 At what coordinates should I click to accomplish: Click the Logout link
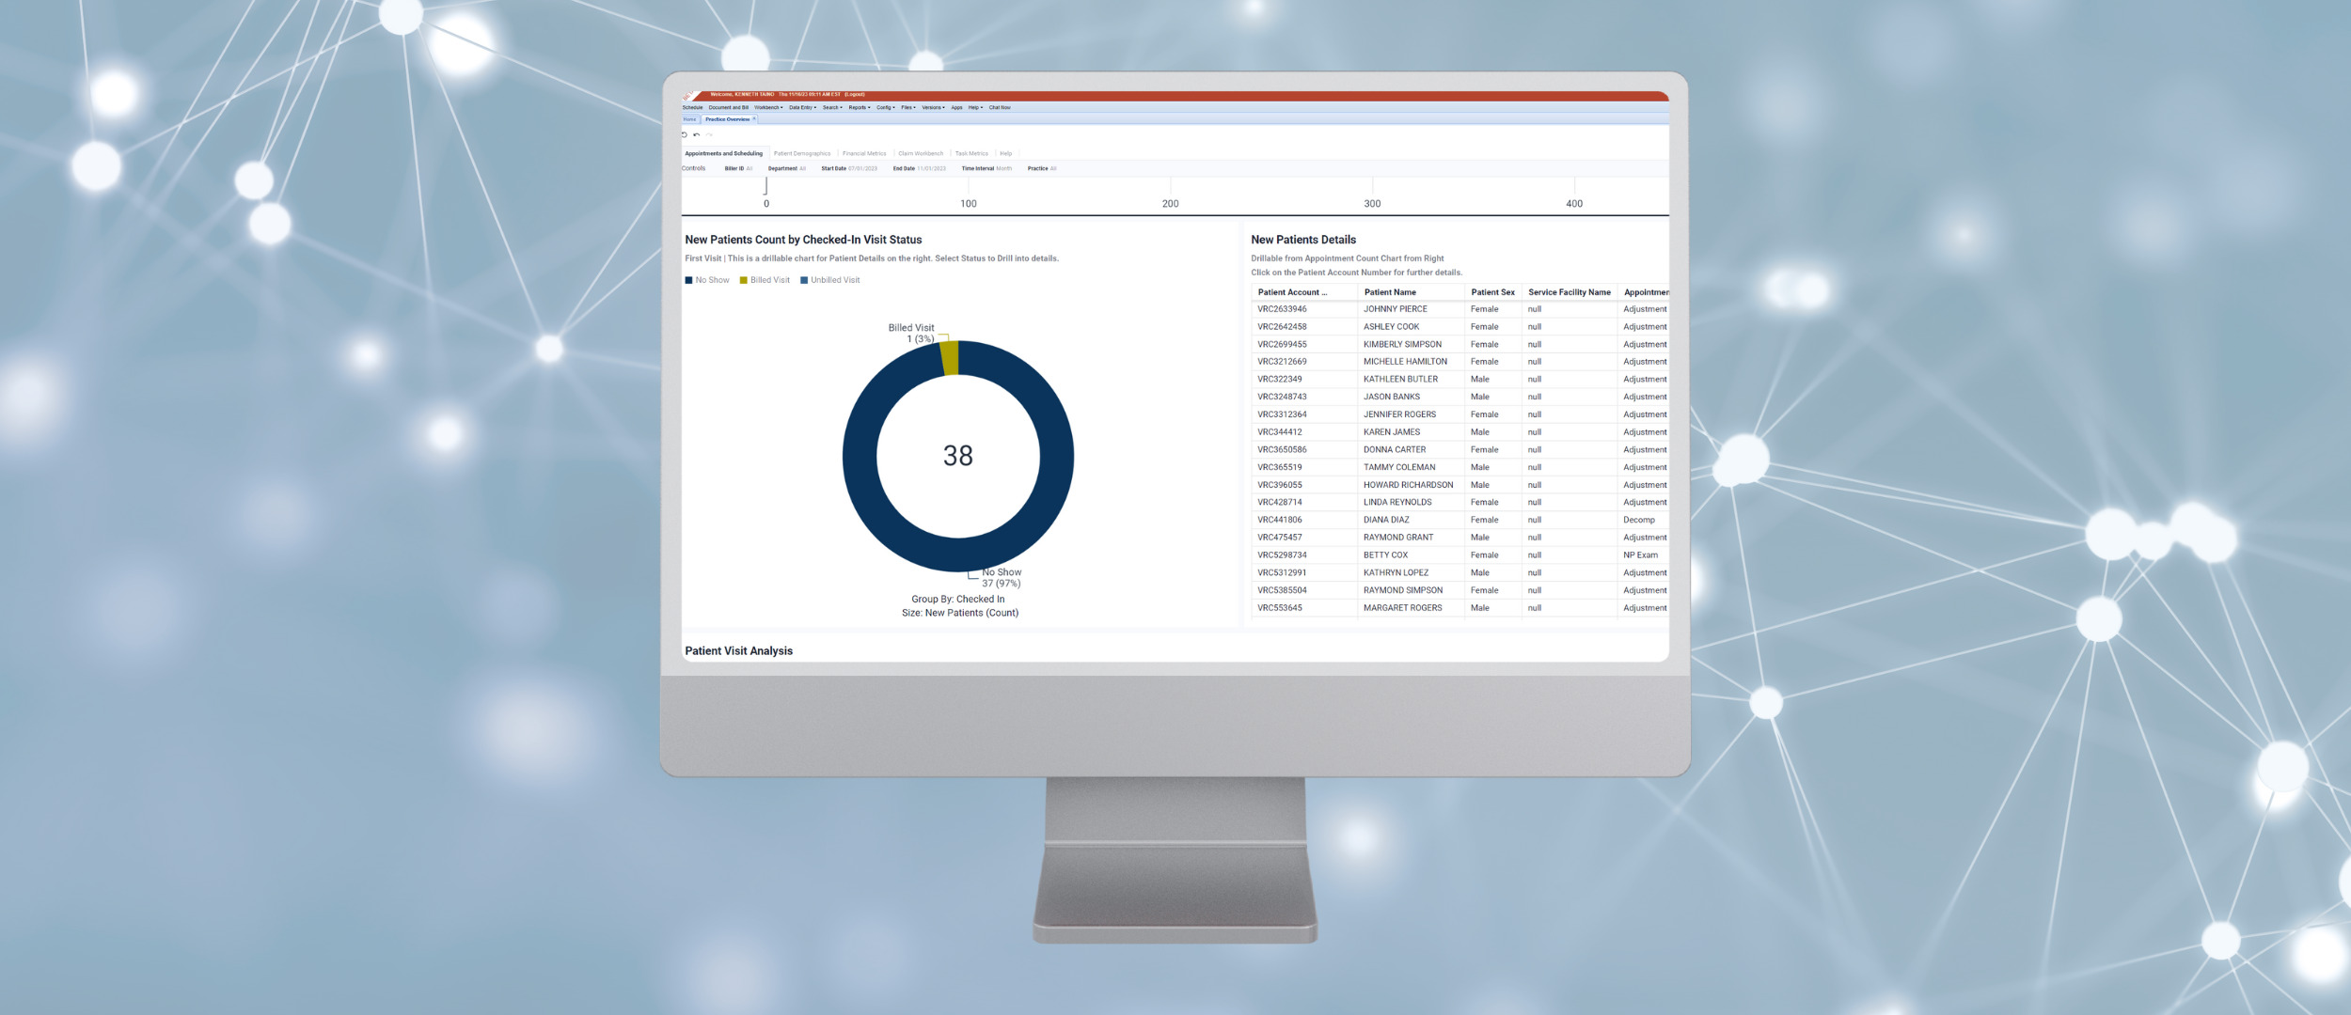(x=855, y=94)
